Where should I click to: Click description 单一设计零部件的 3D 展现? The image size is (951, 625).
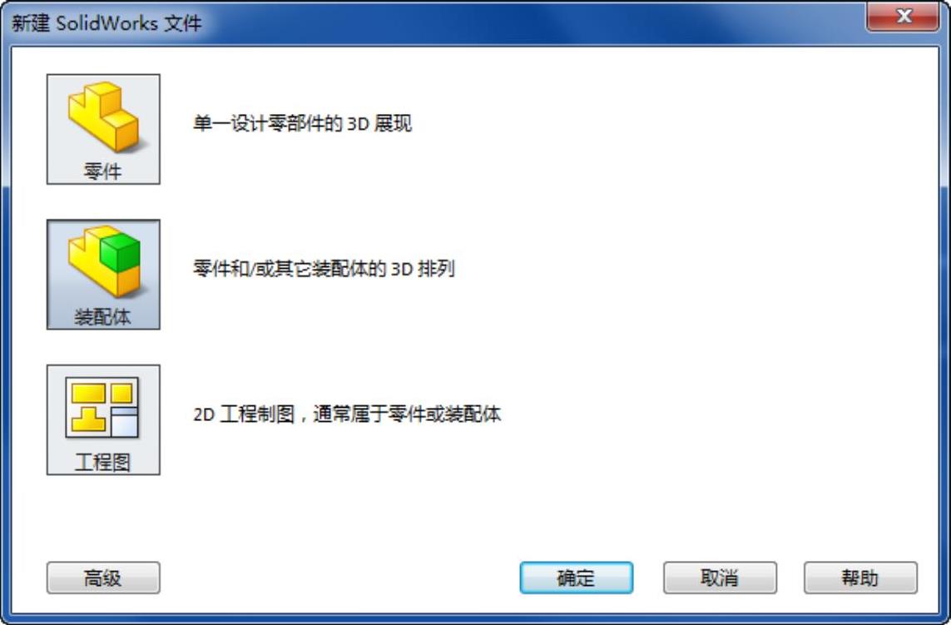click(303, 123)
